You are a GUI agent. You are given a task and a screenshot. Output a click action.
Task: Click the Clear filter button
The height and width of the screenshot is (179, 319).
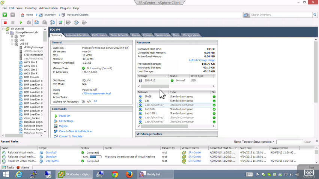click(x=307, y=142)
